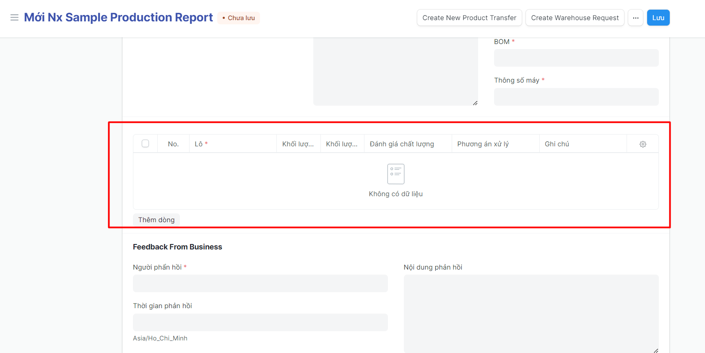Add a row with Thêm dòng
The width and height of the screenshot is (705, 353).
(x=156, y=220)
